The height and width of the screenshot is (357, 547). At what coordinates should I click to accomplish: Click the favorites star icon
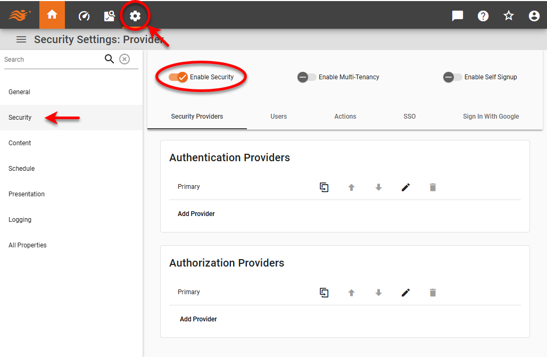click(508, 16)
